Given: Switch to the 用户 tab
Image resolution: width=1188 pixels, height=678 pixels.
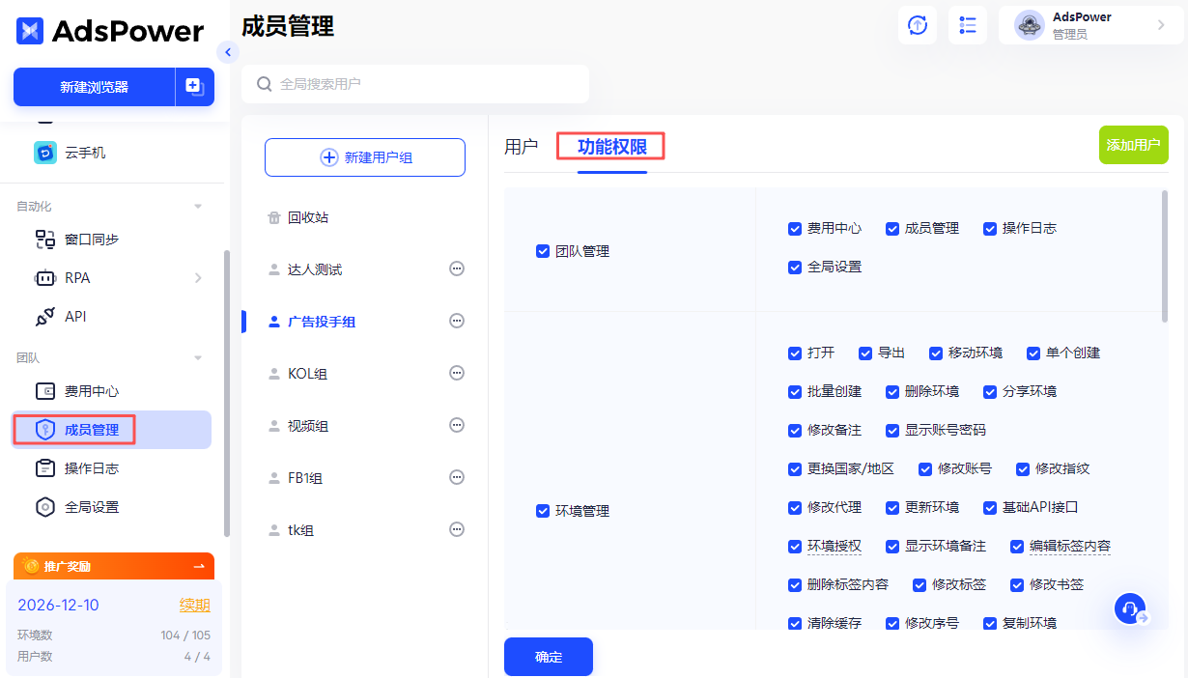Looking at the screenshot, I should (521, 147).
